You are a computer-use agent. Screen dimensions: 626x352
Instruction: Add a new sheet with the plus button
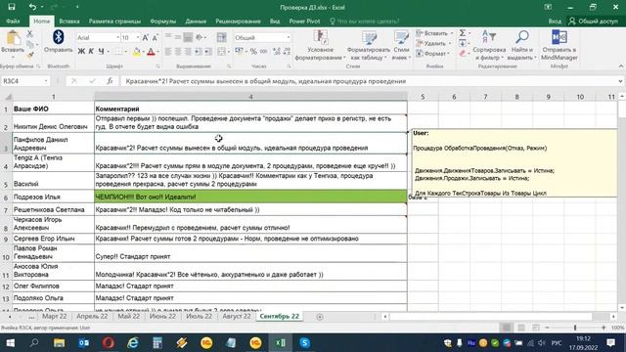[x=320, y=317]
